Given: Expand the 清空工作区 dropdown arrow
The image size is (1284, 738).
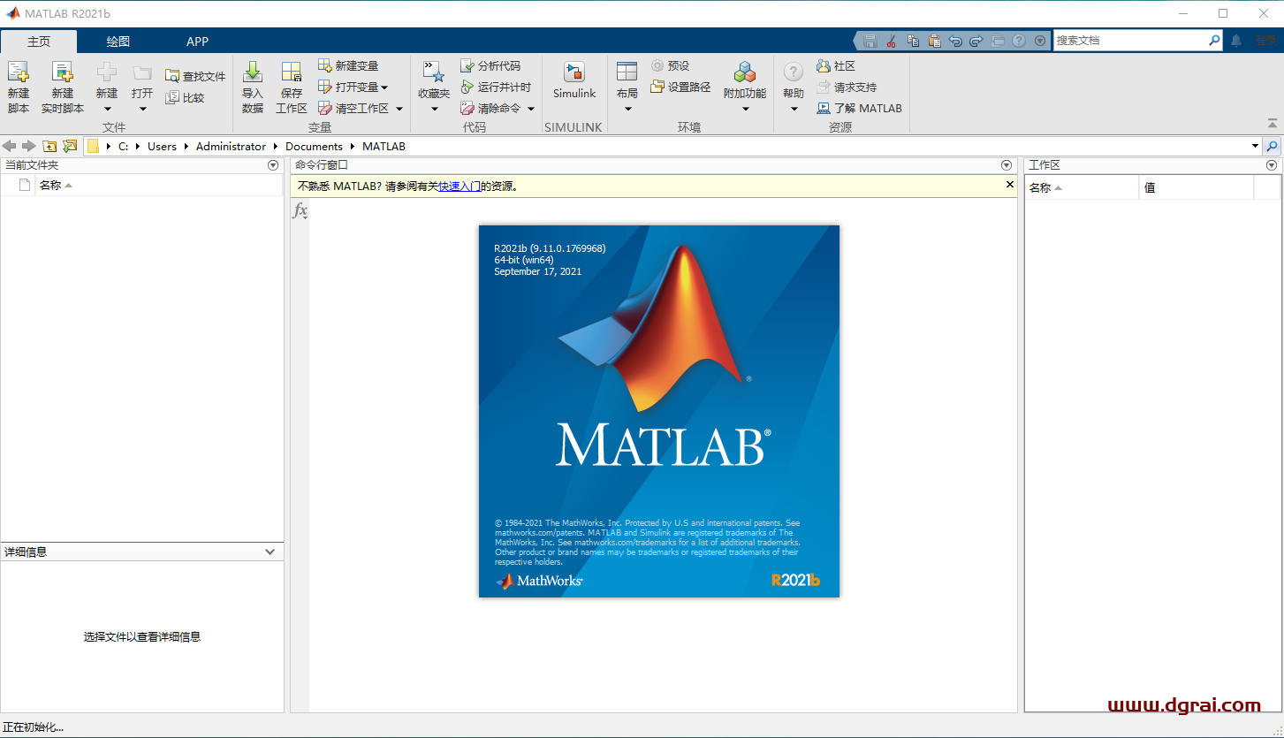Looking at the screenshot, I should [399, 108].
